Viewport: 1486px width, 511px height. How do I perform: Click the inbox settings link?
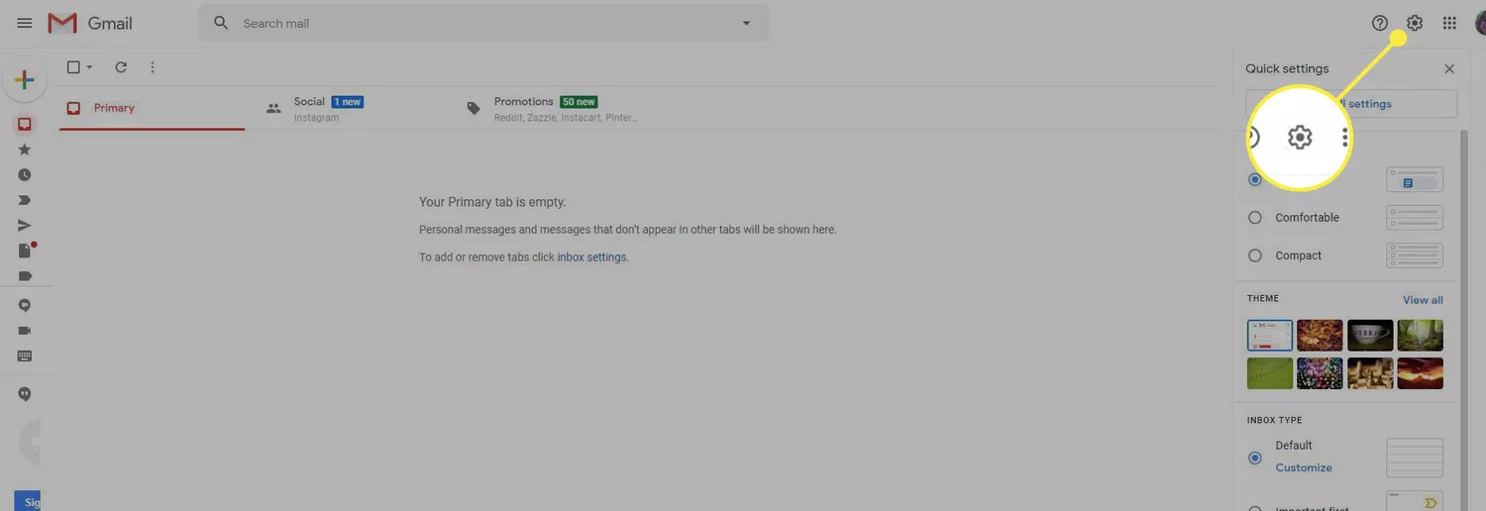click(x=591, y=256)
